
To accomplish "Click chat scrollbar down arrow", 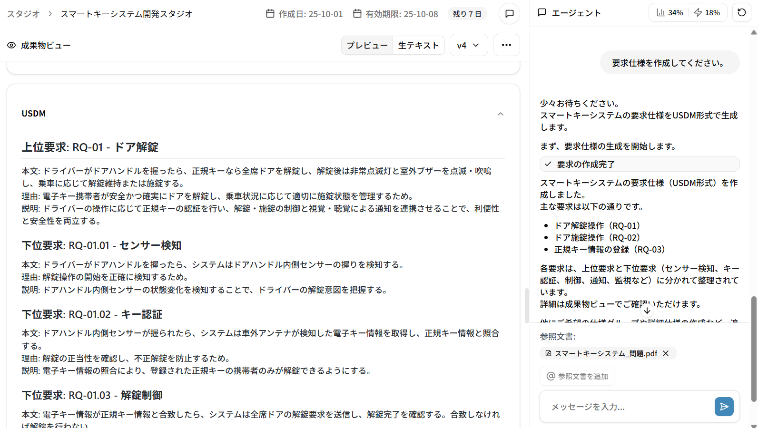I will tap(754, 426).
